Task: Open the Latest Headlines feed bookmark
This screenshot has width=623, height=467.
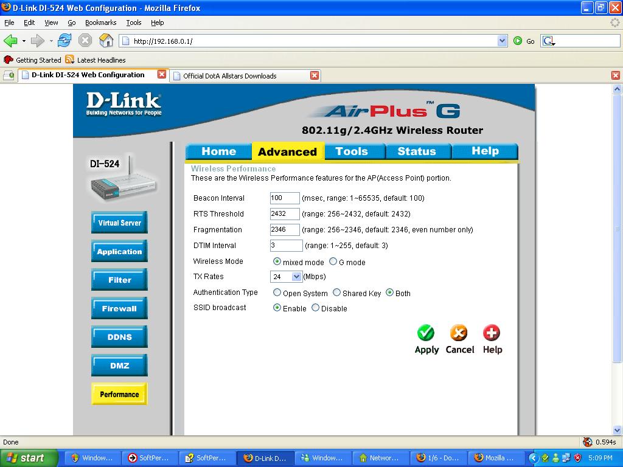Action: [x=96, y=60]
